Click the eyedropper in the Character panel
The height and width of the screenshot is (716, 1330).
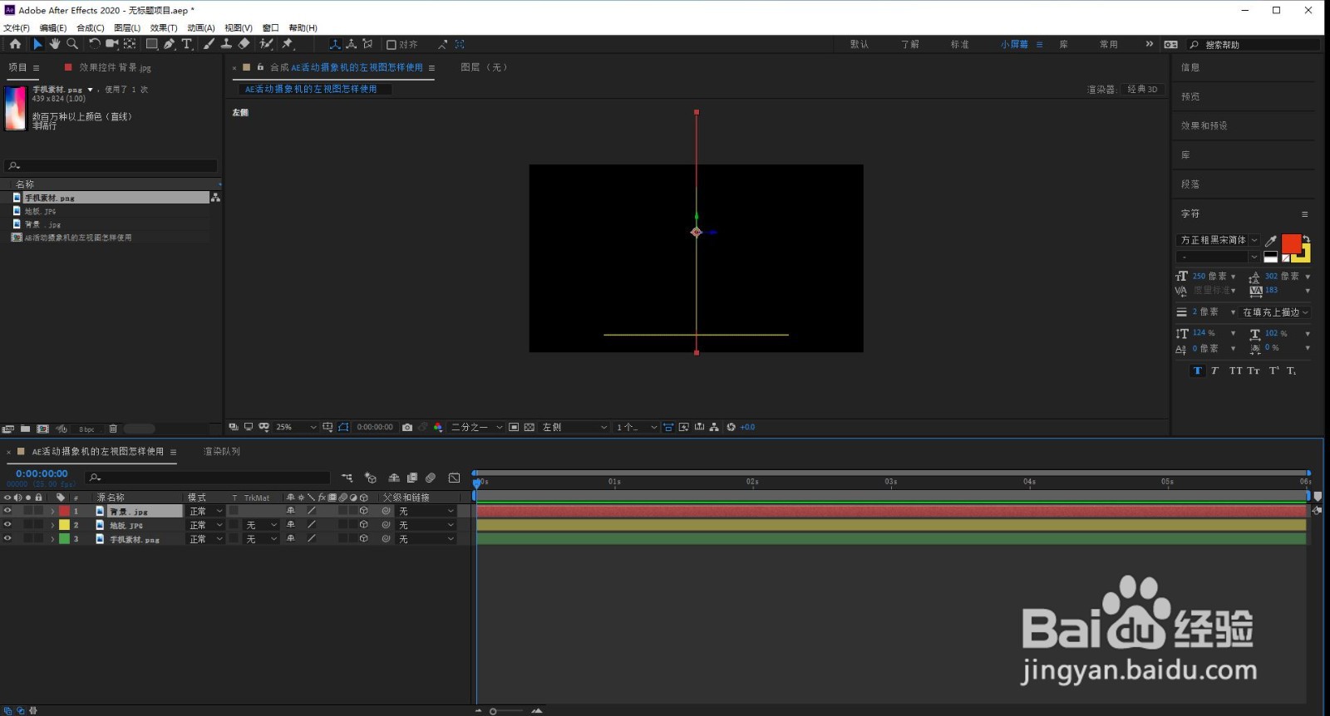(x=1270, y=241)
